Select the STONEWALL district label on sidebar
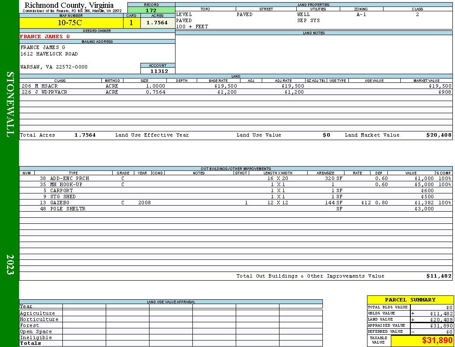The image size is (455, 347). (10, 105)
